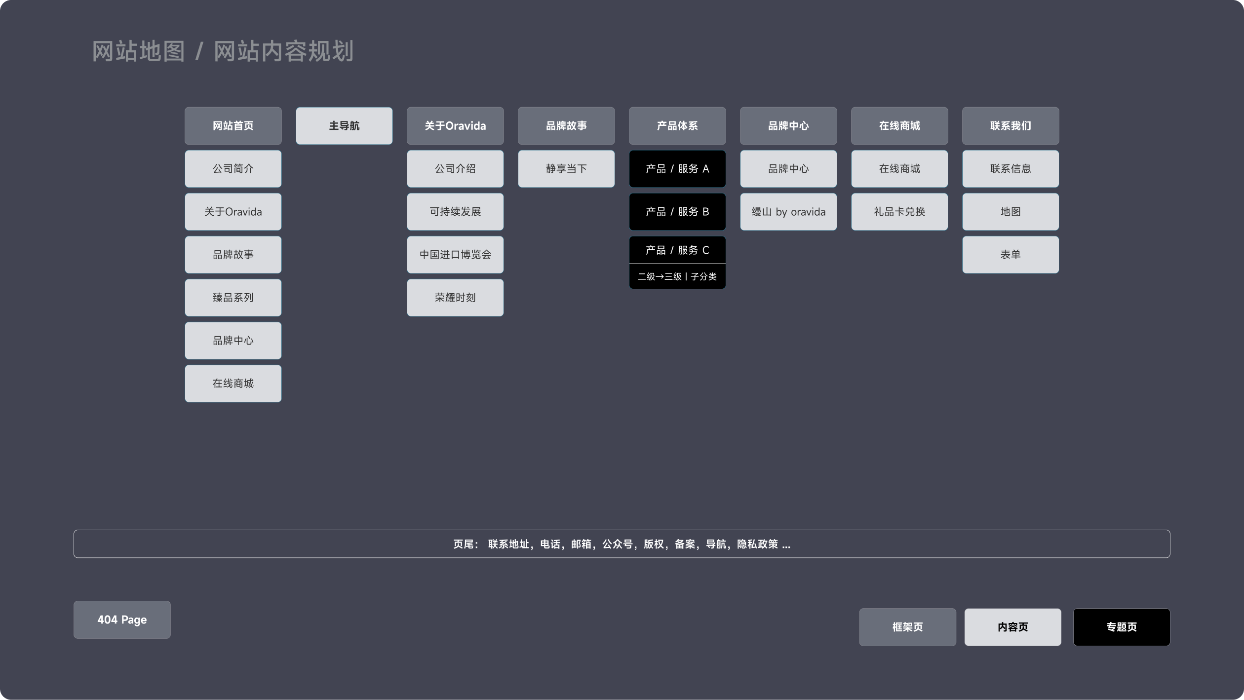1244x700 pixels.
Task: Click the 页尾 footer bar
Action: (x=622, y=544)
